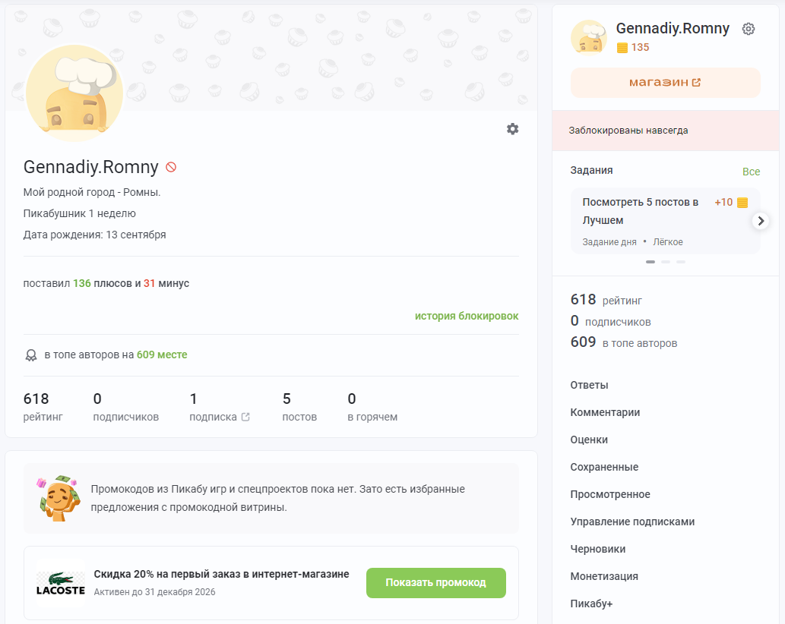Click the external link icon in магазин button
This screenshot has height=624, width=785.
pos(696,82)
